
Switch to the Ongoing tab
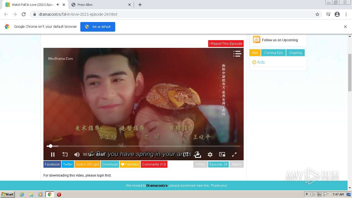(x=295, y=53)
